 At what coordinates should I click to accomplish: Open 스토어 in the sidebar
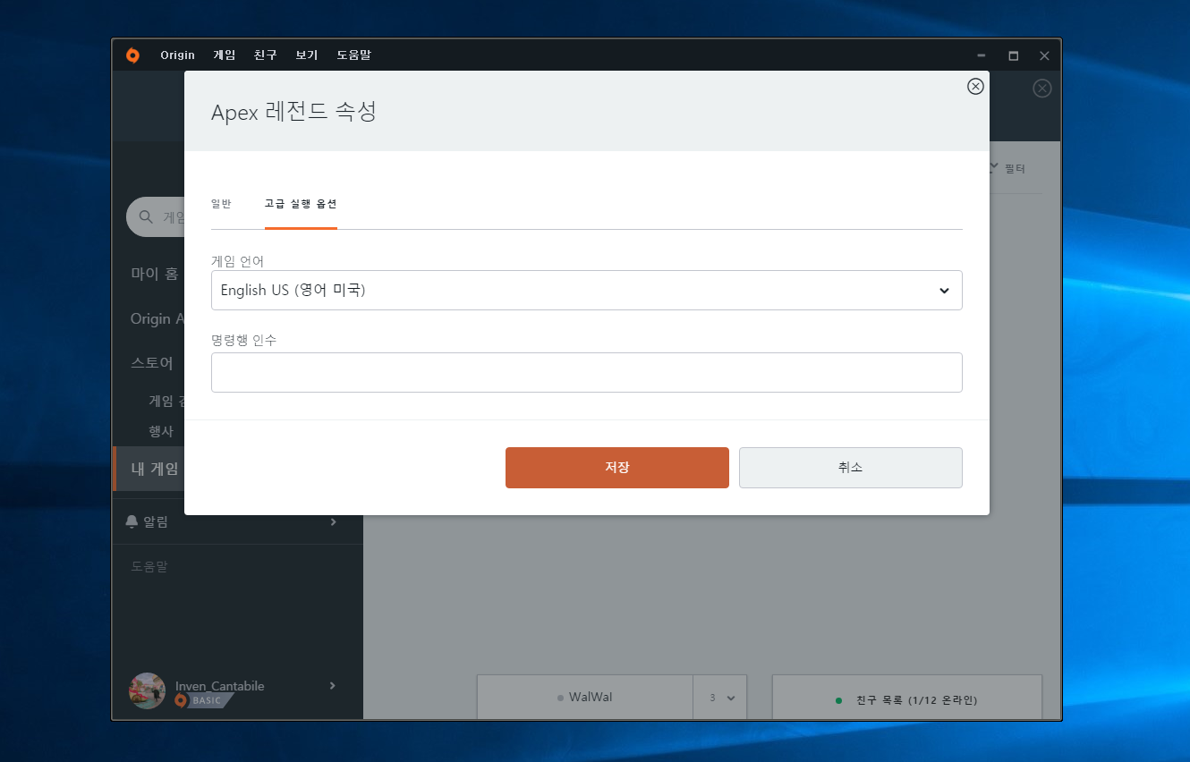[152, 363]
